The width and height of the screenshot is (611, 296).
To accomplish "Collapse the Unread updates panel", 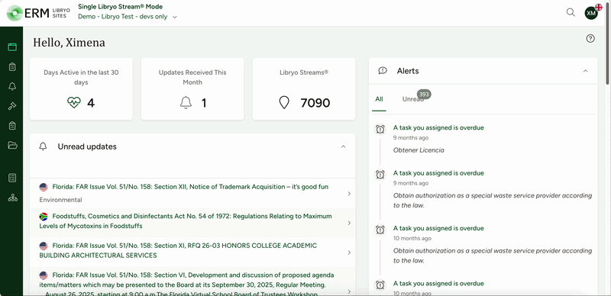I will (x=343, y=146).
